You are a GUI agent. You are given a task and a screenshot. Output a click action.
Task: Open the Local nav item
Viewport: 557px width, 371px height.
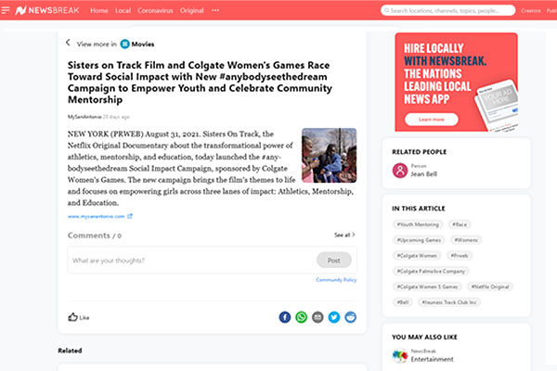(123, 10)
